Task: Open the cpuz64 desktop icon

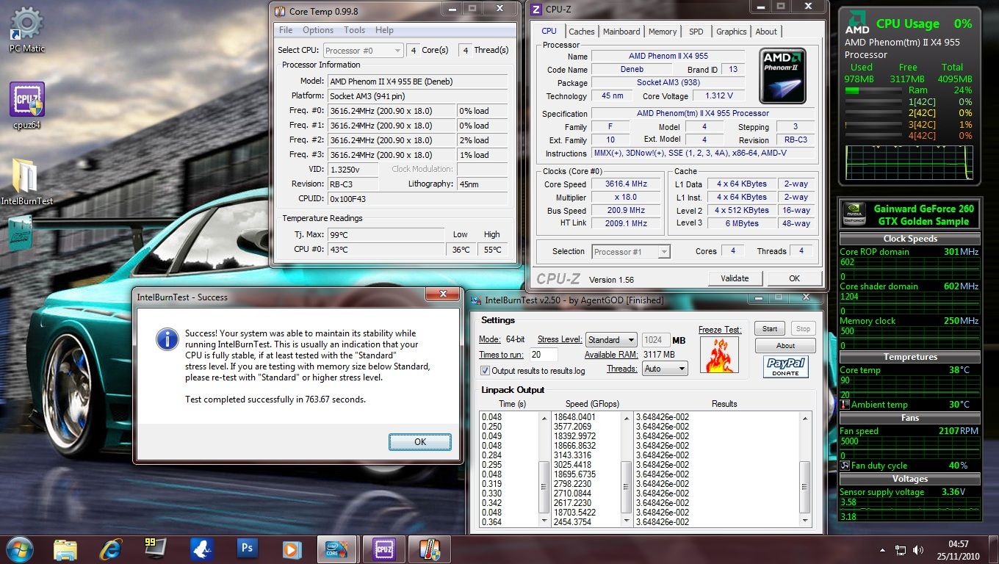Action: 27,106
